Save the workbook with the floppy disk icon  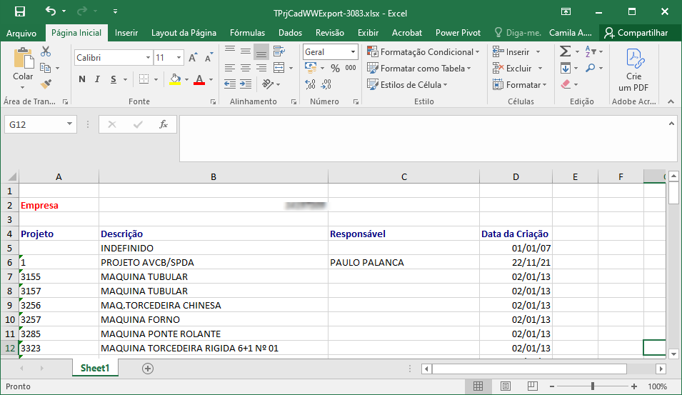pos(20,11)
